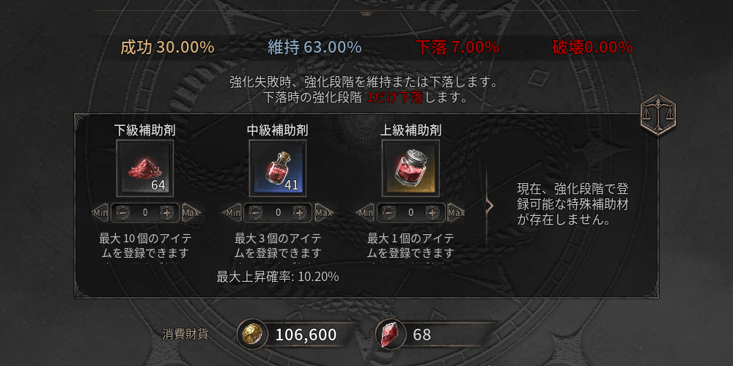
Task: Increase 下級補助剤 quantity with plus
Action: pyautogui.click(x=167, y=212)
